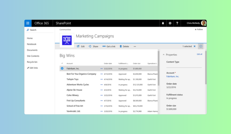
Task: Open Fulfillment status column header menu
Action: (x=123, y=63)
